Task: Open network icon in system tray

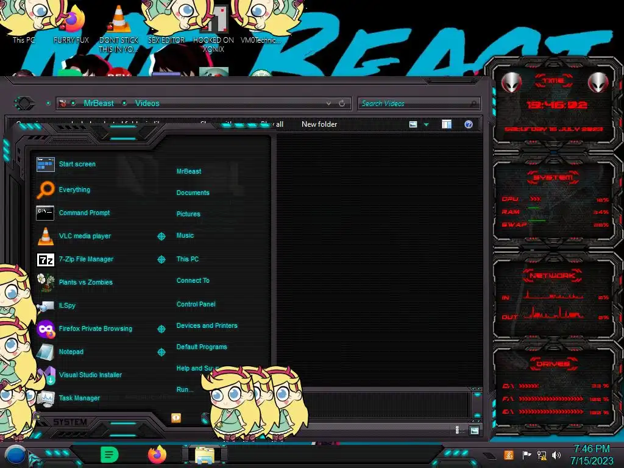Action: coord(541,455)
